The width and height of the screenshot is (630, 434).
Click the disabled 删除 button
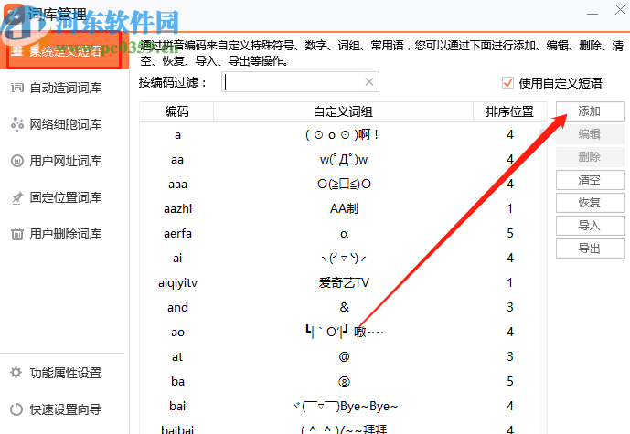point(590,157)
